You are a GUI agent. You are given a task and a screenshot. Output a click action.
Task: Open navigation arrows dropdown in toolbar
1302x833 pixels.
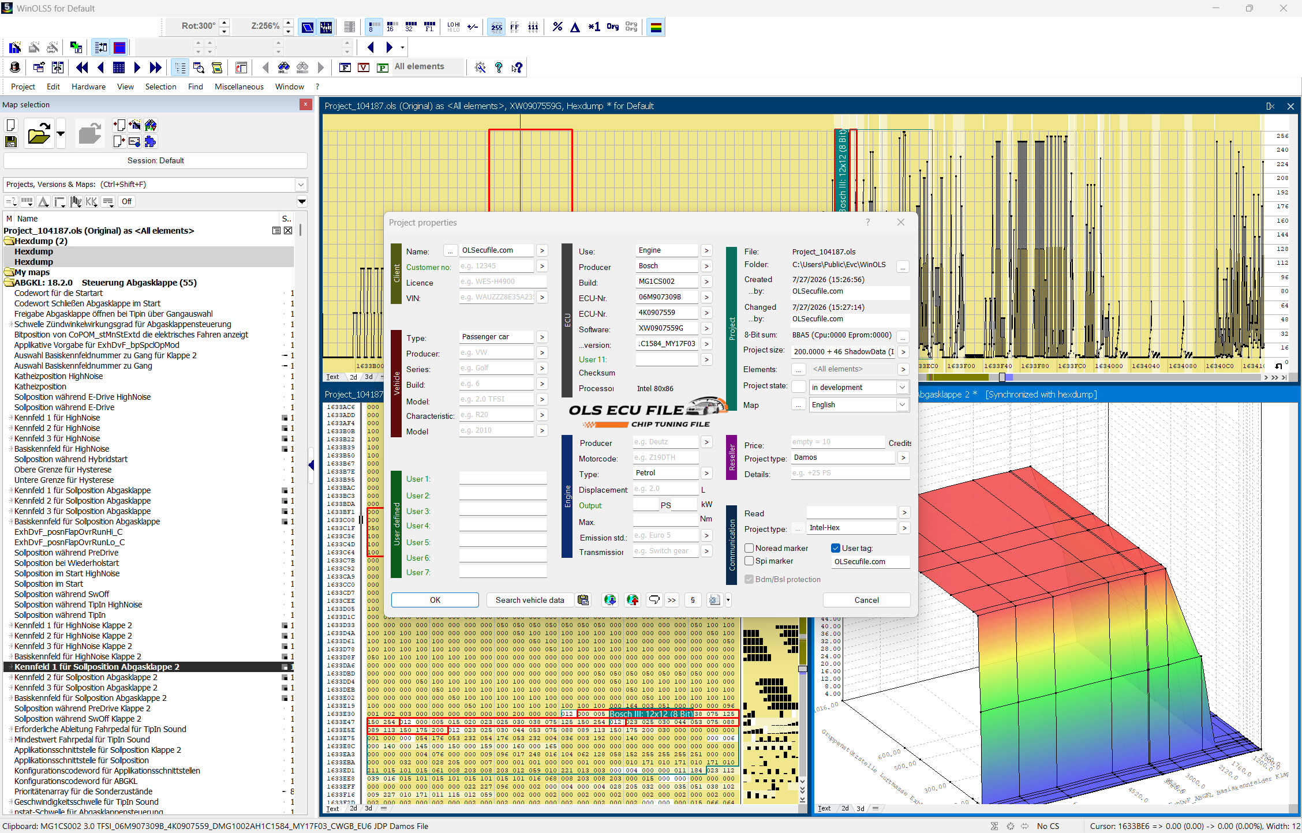coord(402,47)
